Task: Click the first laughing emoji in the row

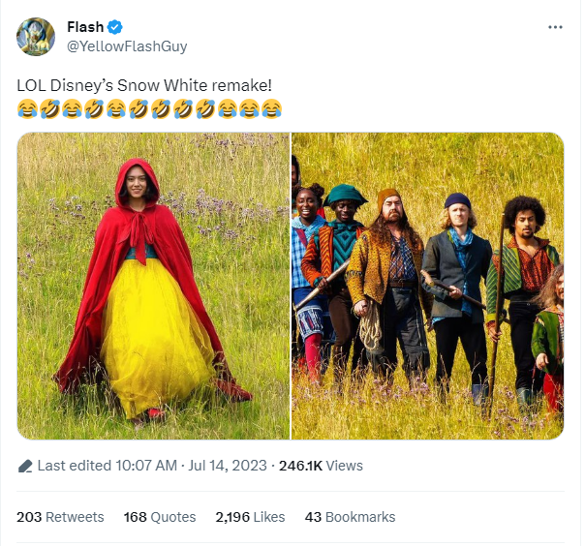Action: point(26,107)
